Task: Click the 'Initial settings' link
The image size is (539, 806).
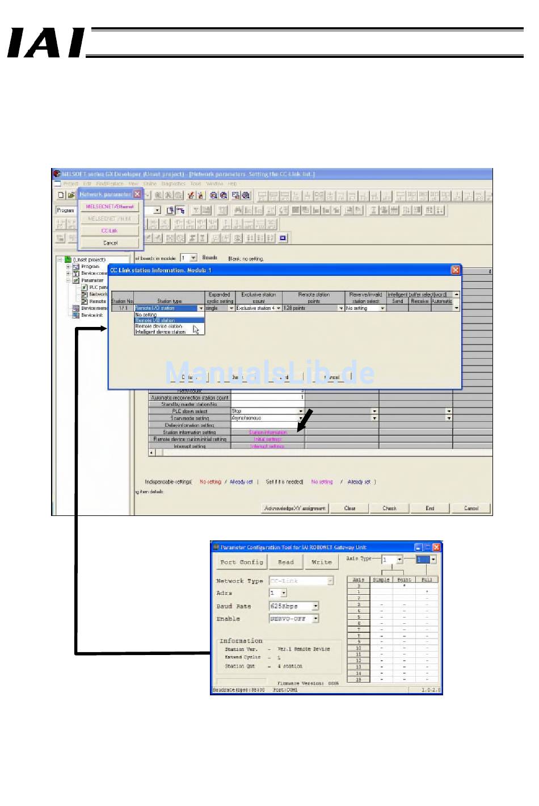Action: 268,439
